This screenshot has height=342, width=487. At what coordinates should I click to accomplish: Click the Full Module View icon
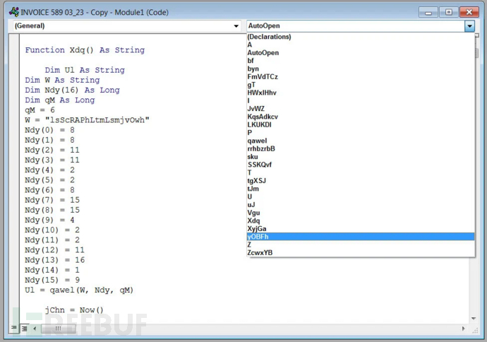tap(23, 329)
